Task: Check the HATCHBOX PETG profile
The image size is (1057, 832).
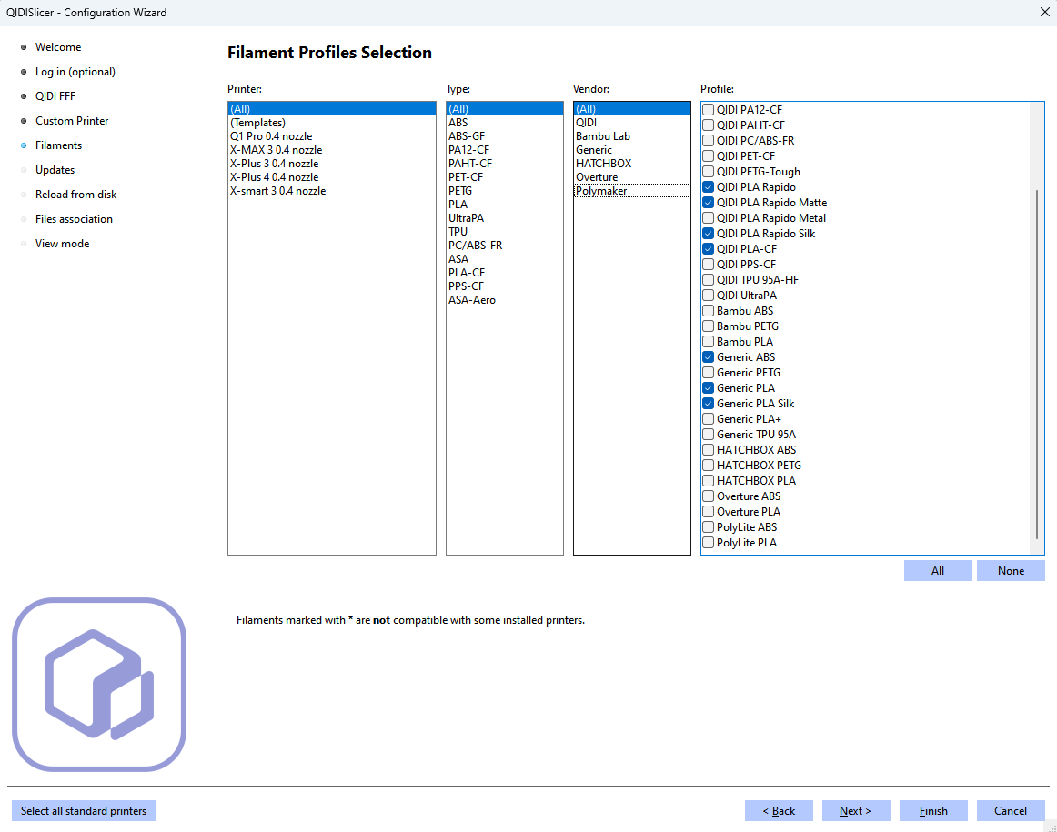Action: (x=709, y=466)
